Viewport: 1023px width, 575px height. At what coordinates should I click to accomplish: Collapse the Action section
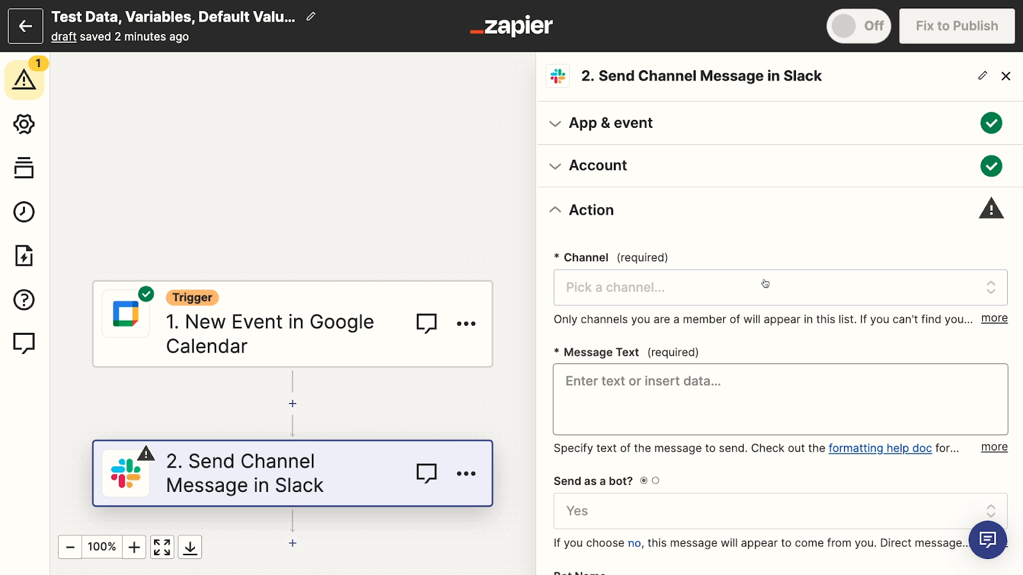click(x=779, y=210)
